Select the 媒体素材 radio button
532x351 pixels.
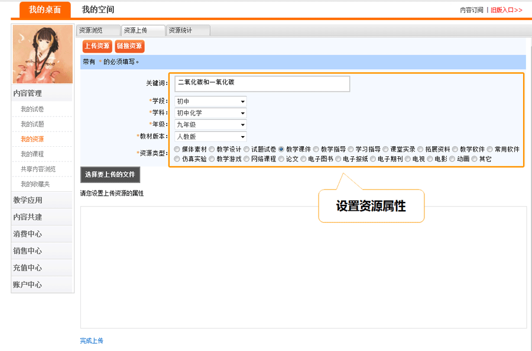click(177, 150)
